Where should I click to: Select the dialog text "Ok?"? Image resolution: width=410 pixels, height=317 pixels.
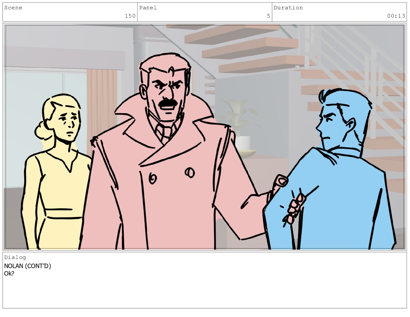coord(9,273)
